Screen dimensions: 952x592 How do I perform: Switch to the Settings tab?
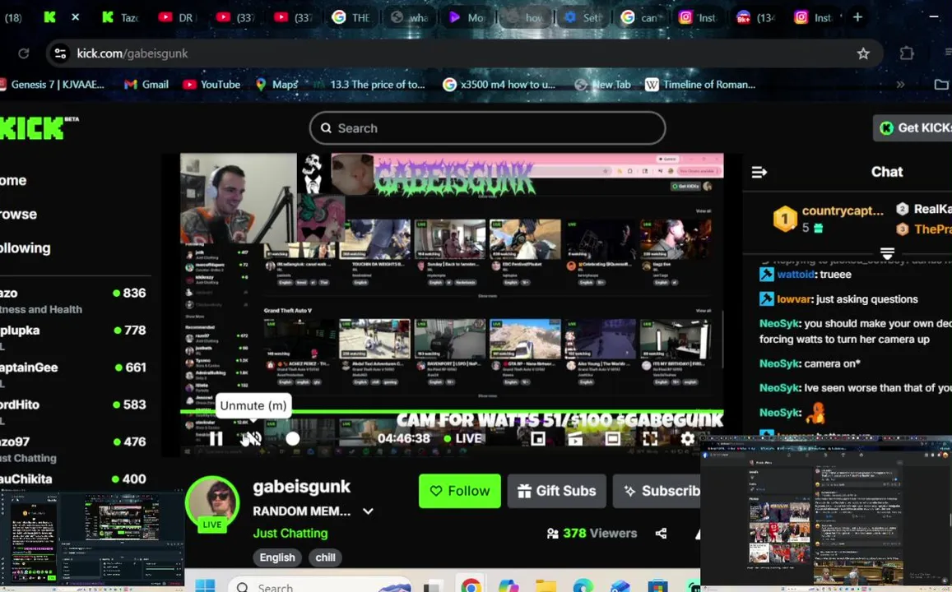(583, 17)
